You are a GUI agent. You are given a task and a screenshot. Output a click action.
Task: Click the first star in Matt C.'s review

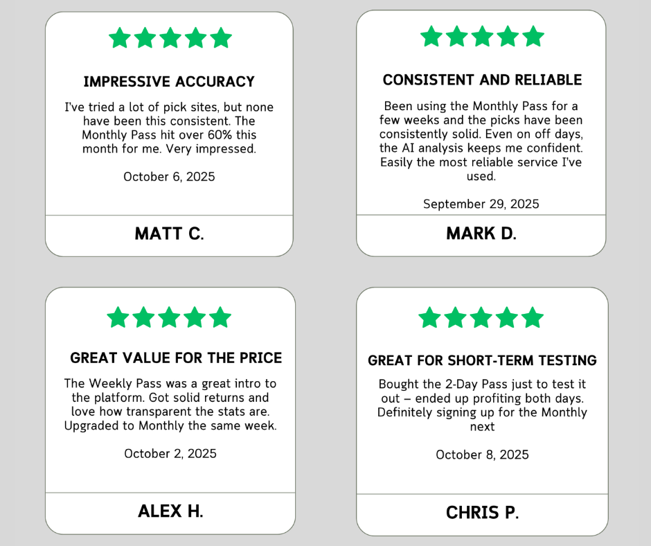119,38
